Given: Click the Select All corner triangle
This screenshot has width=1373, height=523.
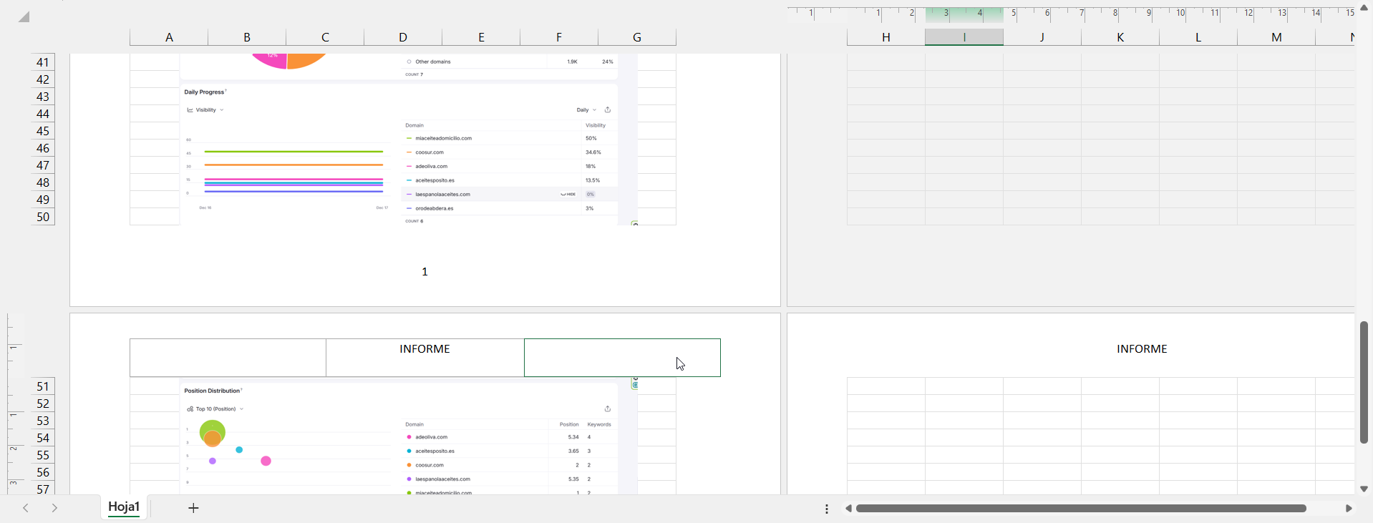Looking at the screenshot, I should [x=24, y=16].
